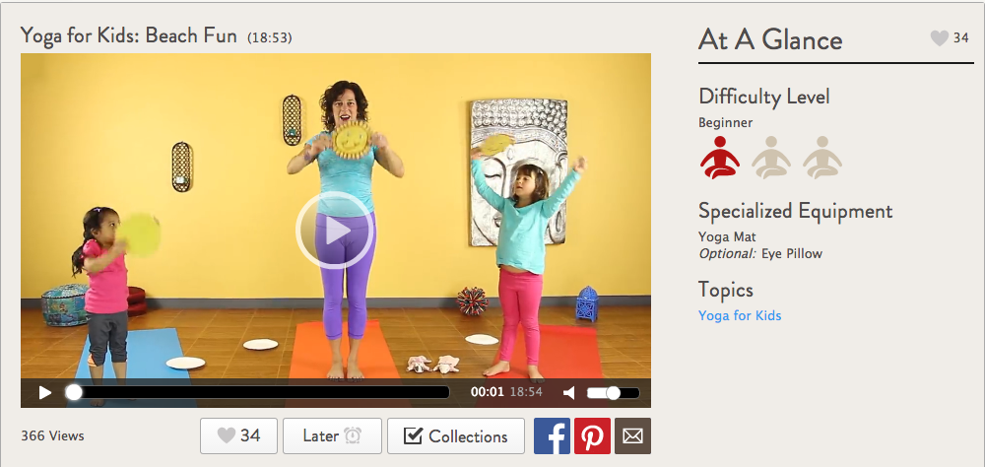The height and width of the screenshot is (467, 985).
Task: Click the middle of the video timeline track
Action: tap(261, 392)
